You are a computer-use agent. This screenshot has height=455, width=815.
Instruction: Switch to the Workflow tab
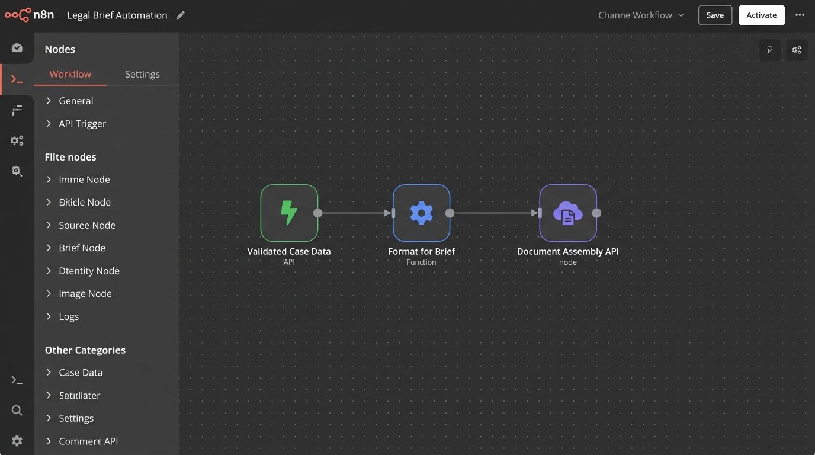pyautogui.click(x=70, y=74)
